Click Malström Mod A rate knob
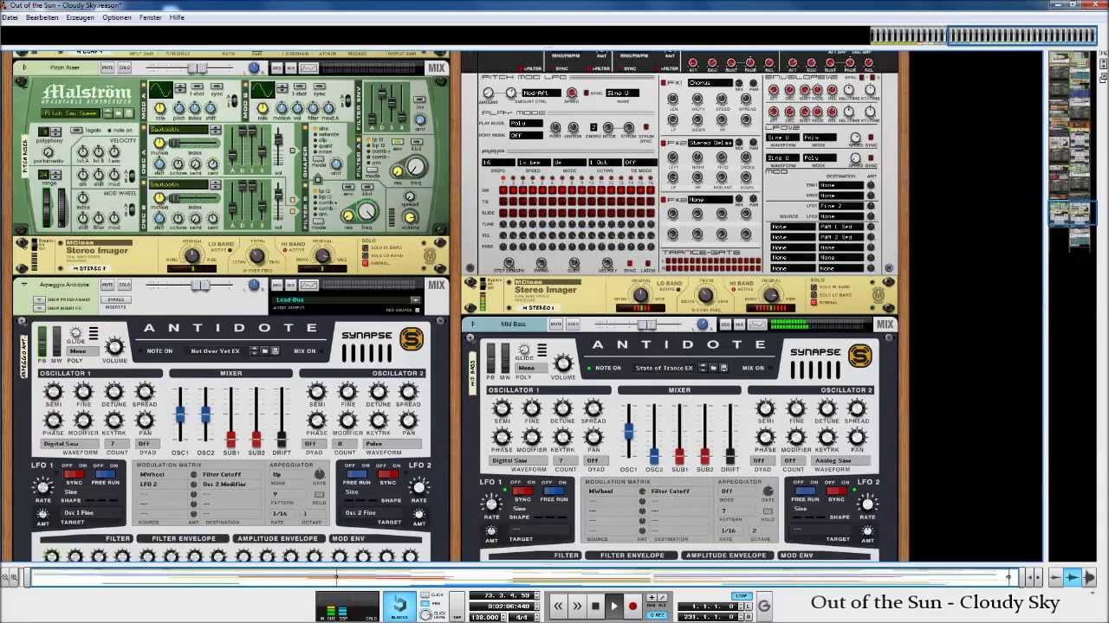The width and height of the screenshot is (1109, 623). [160, 109]
